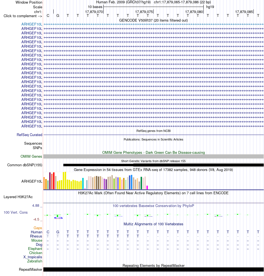
Task: Open 'Multiz Alignments of 100 Vertebrates' title
Action: coord(153,224)
